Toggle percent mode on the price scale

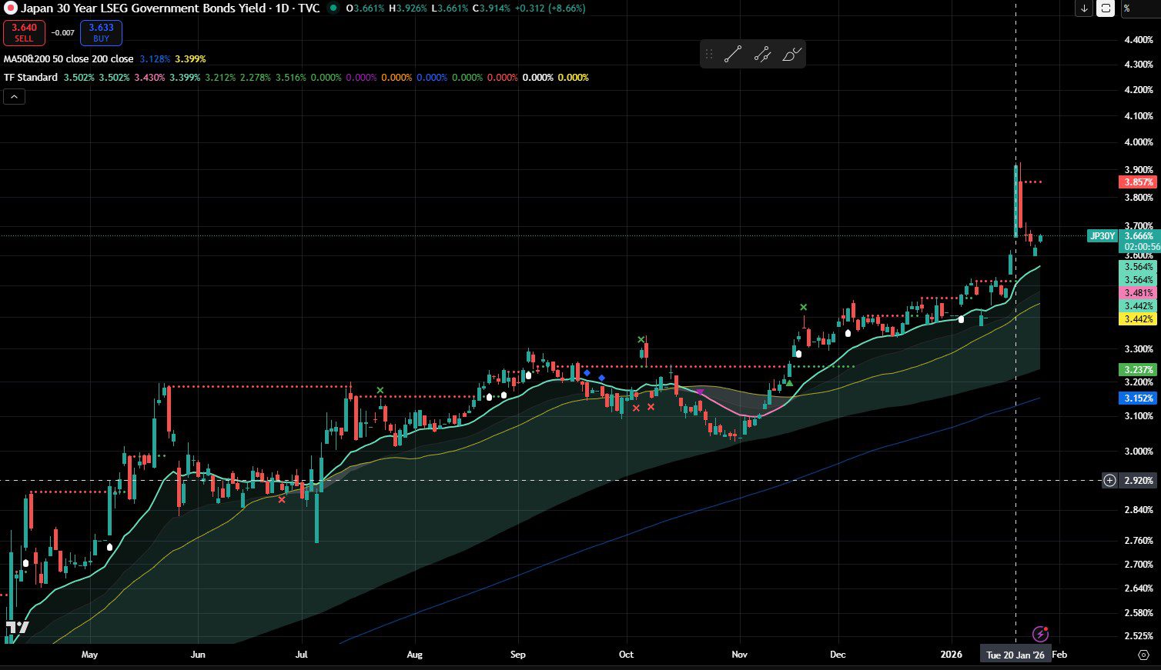click(x=1127, y=9)
